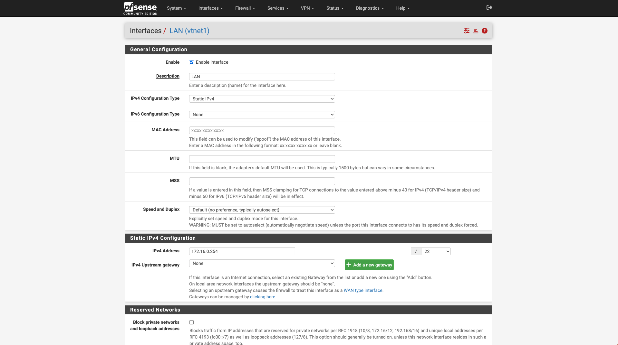Viewport: 618px width, 345px height.
Task: Open related status chart icon
Action: [x=475, y=31]
